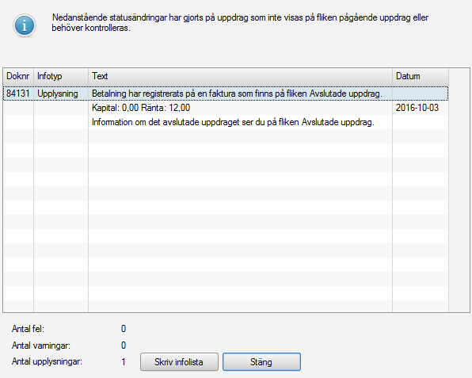The height and width of the screenshot is (378, 472).
Task: Select the date 2016-10-03 cell
Action: (417, 108)
